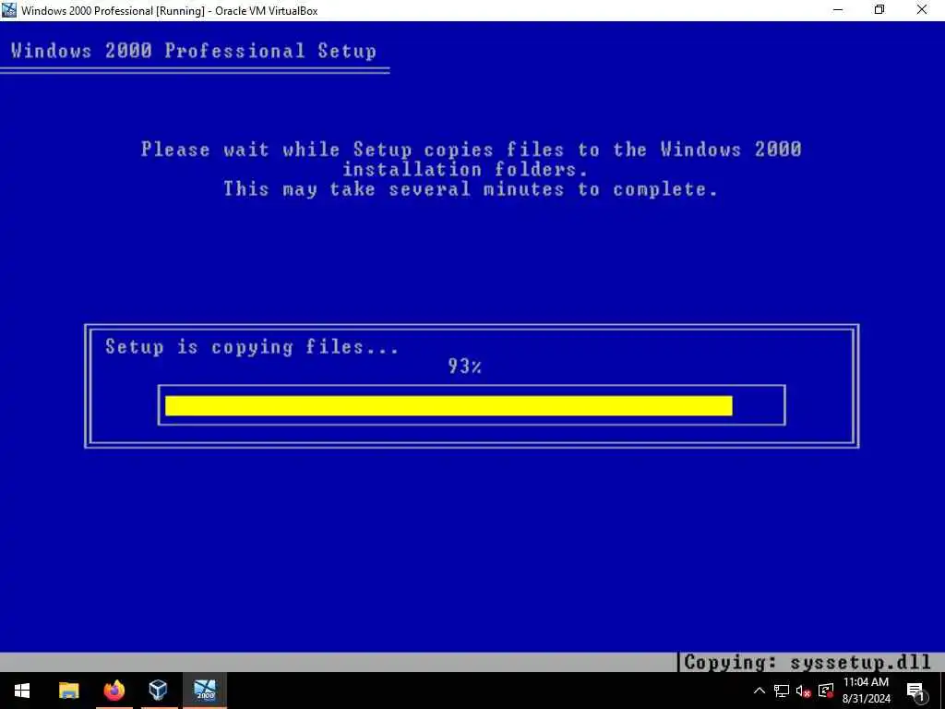The height and width of the screenshot is (709, 945).
Task: Select the Windows 2000 VM taskbar icon
Action: 205,691
